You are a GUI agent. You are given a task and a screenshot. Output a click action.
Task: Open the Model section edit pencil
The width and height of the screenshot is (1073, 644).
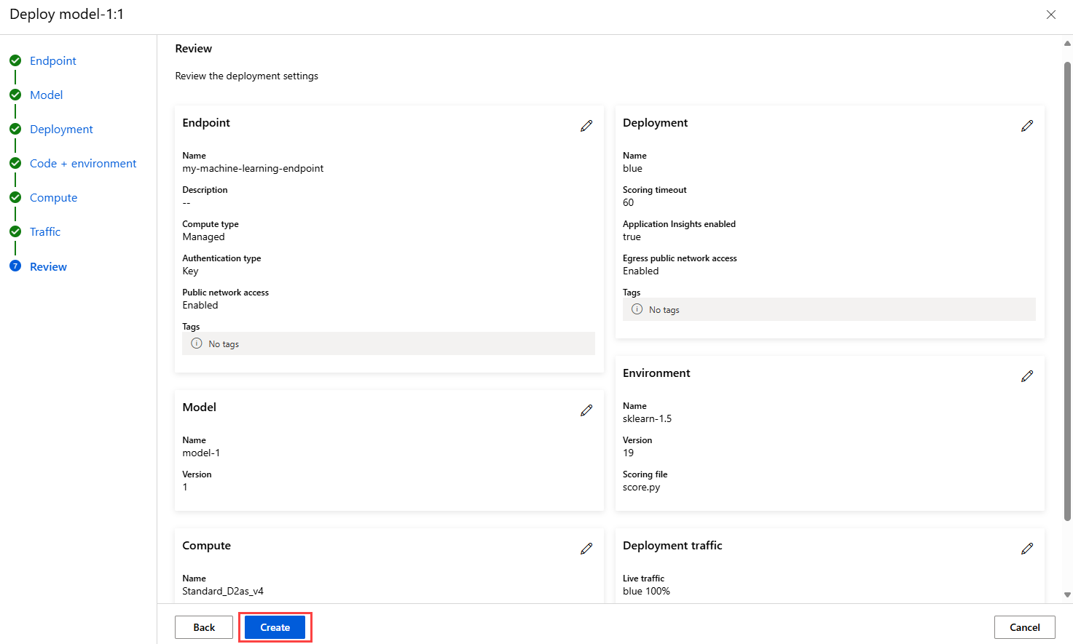586,410
